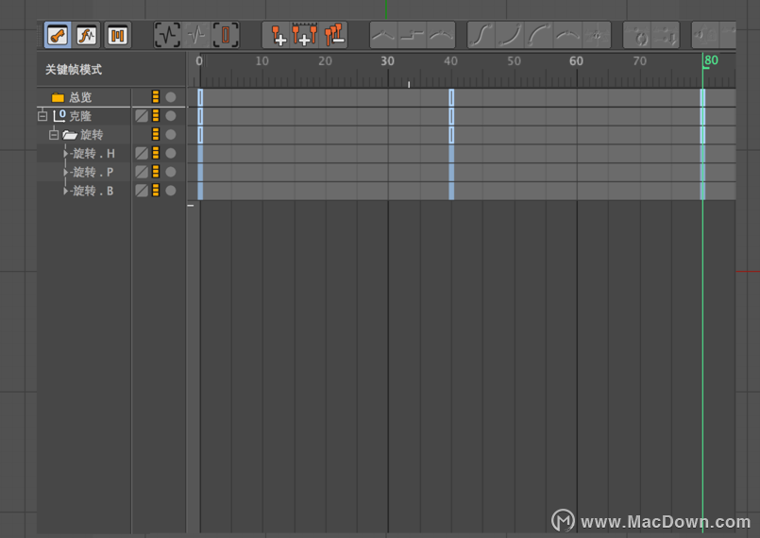Switch to F-Curve mode icon
Viewport: 760px width, 538px height.
pos(87,35)
